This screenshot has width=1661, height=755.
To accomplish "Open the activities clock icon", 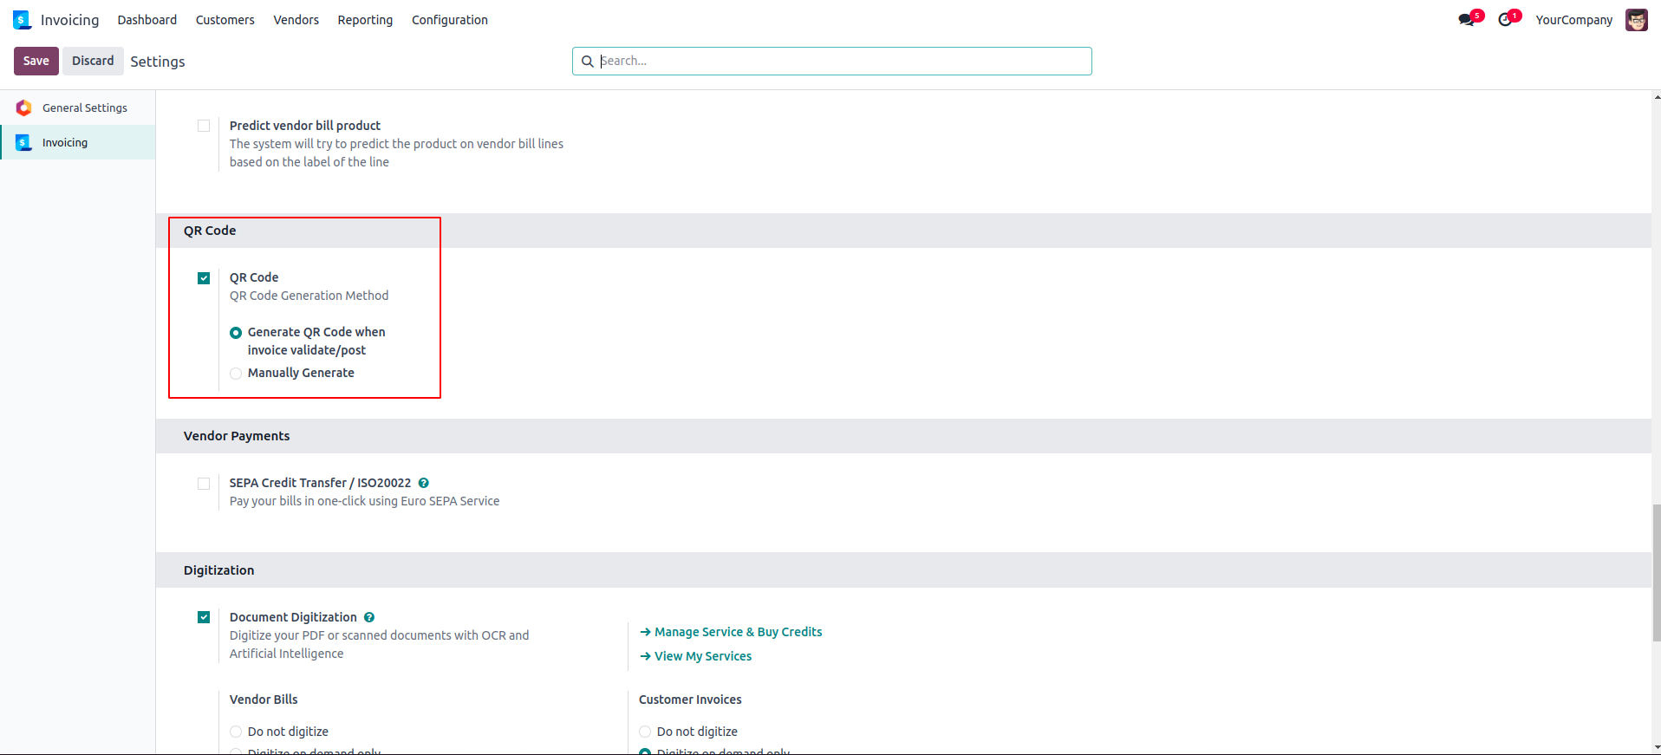I will tap(1505, 20).
